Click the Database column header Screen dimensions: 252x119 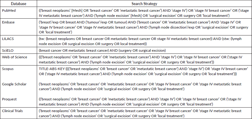[x=18, y=4]
